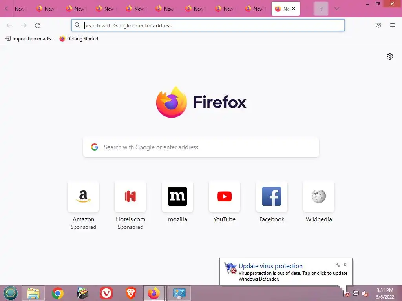Switch to the sixth New Tab
This screenshot has width=402, height=301.
pyautogui.click(x=166, y=9)
